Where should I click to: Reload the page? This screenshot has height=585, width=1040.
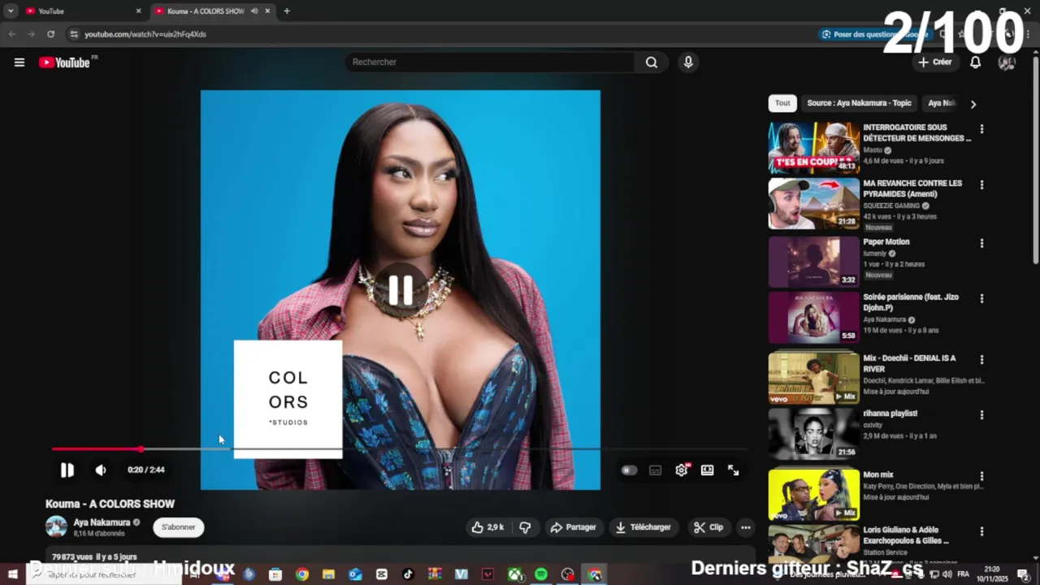50,34
